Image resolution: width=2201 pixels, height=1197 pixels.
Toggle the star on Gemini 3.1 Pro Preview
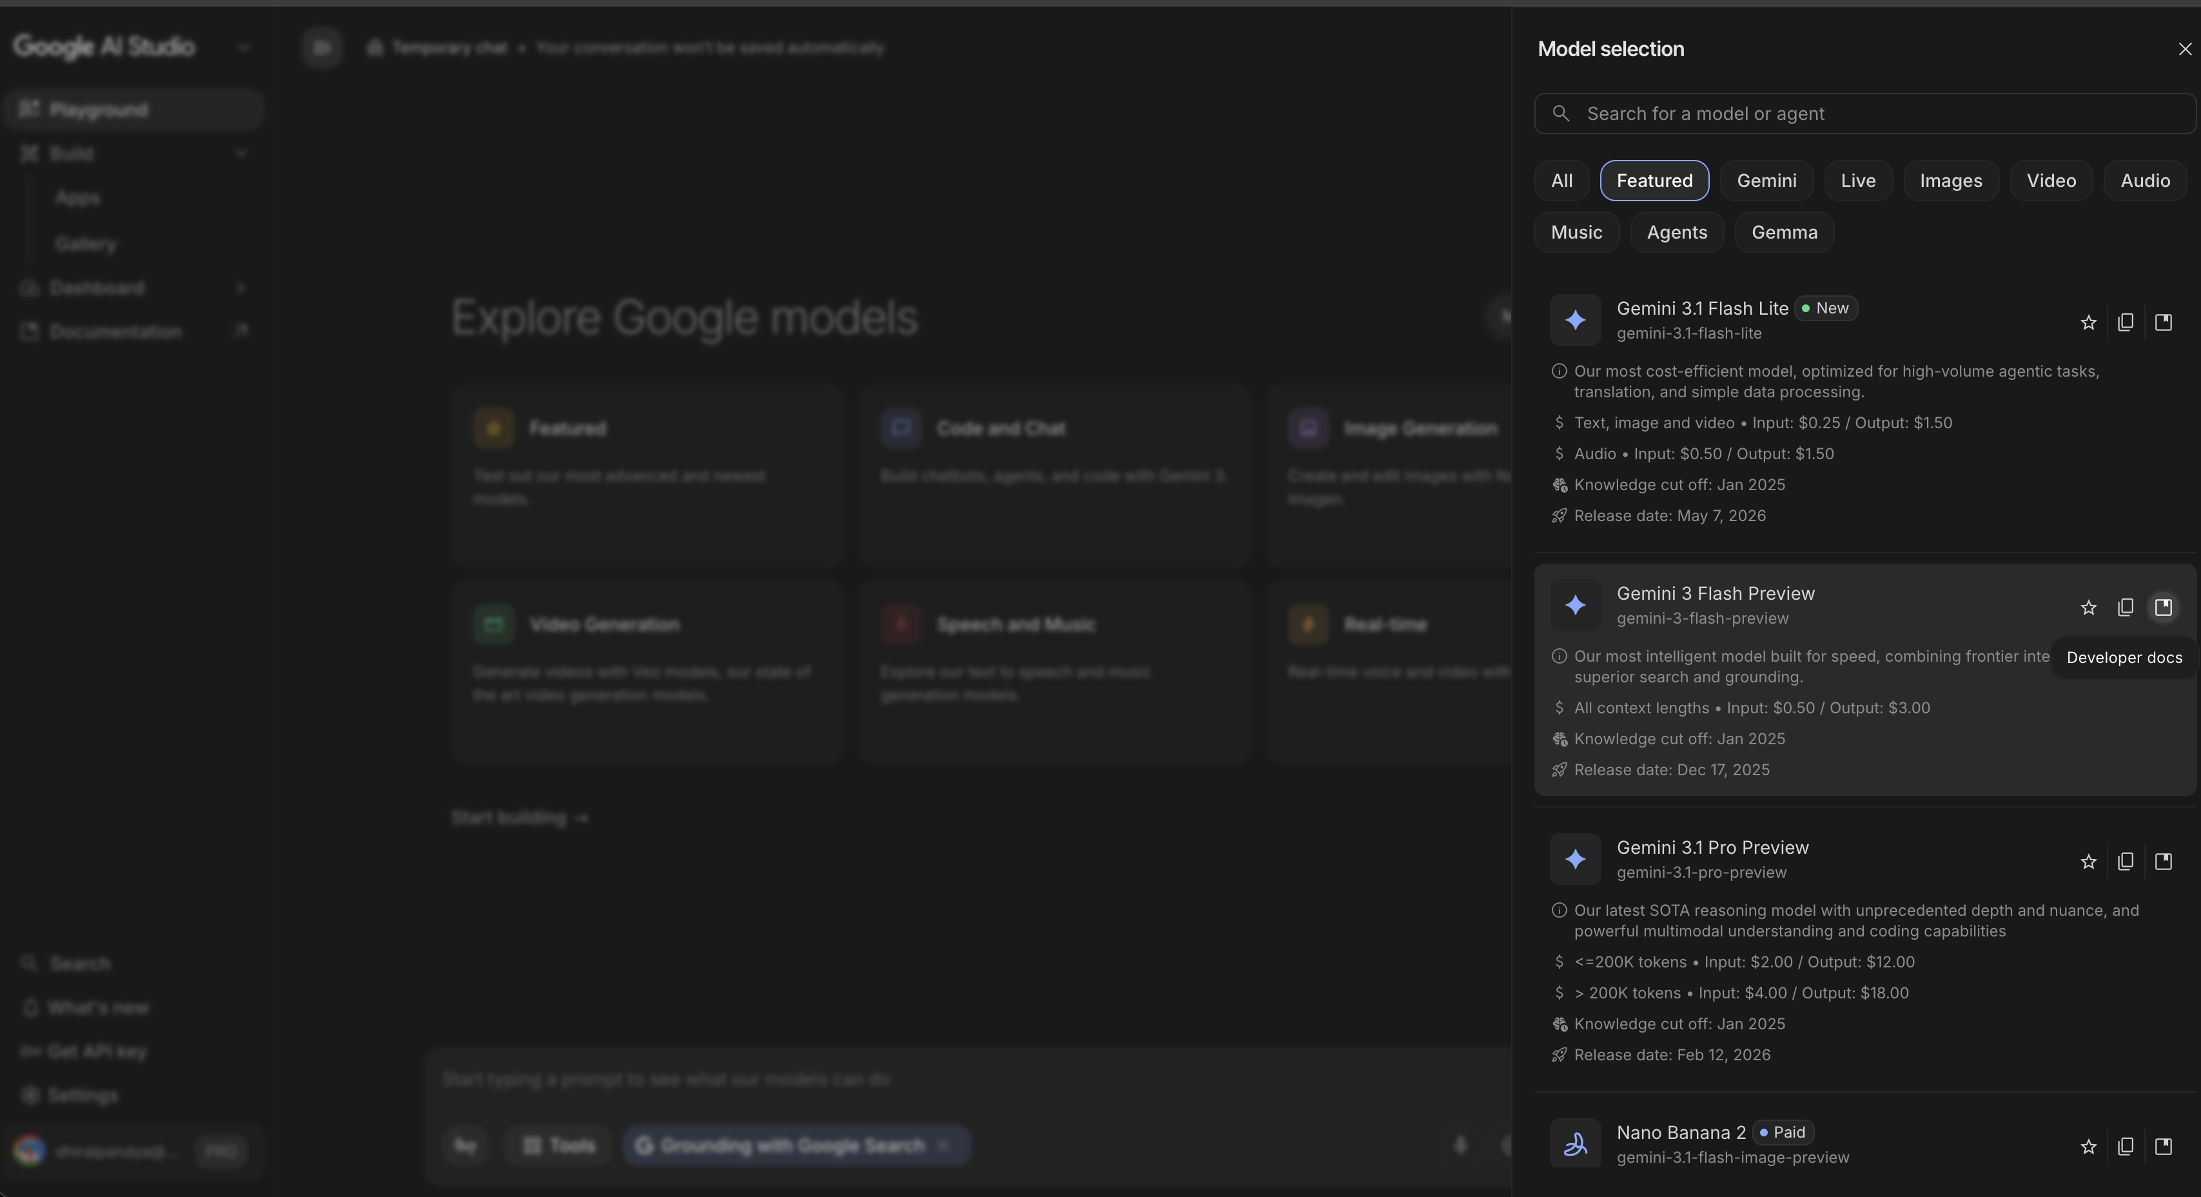click(2088, 861)
